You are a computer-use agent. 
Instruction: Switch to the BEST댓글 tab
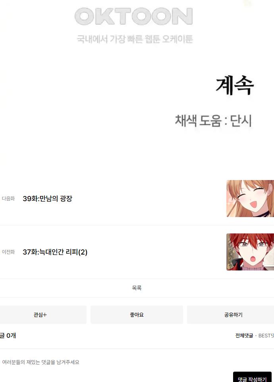(266, 336)
